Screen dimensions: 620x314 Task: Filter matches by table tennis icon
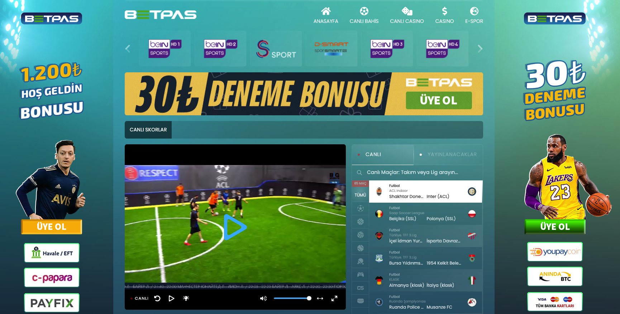click(361, 261)
